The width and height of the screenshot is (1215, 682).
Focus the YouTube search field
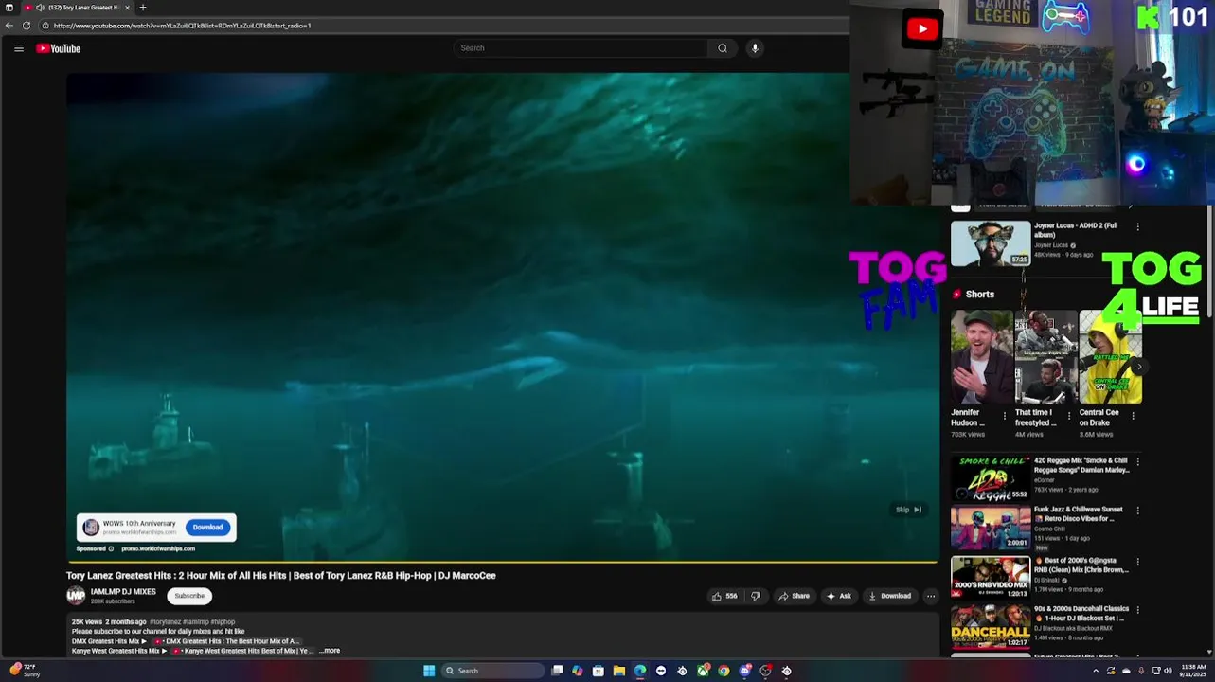[x=581, y=48]
